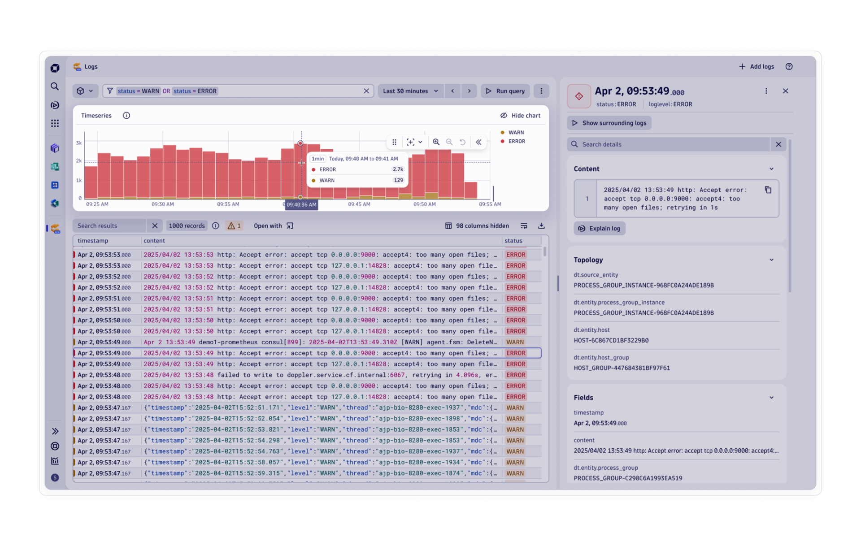
Task: Click the Explain log button
Action: [x=600, y=229]
